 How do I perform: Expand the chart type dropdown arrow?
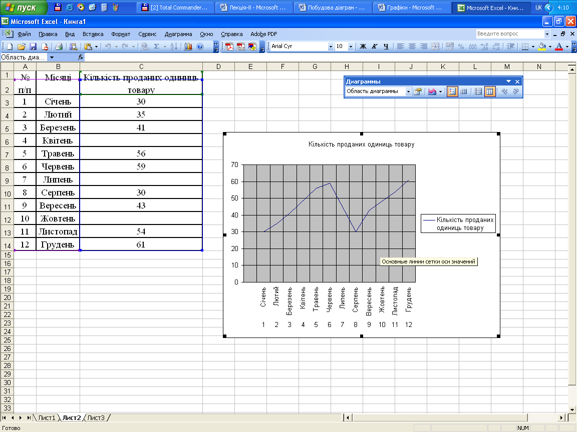click(x=440, y=91)
